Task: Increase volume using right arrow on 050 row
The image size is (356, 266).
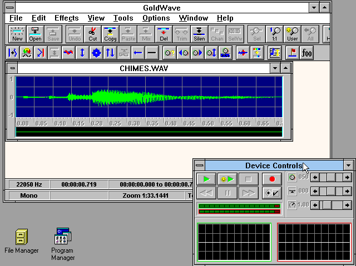Action: pyautogui.click(x=347, y=177)
